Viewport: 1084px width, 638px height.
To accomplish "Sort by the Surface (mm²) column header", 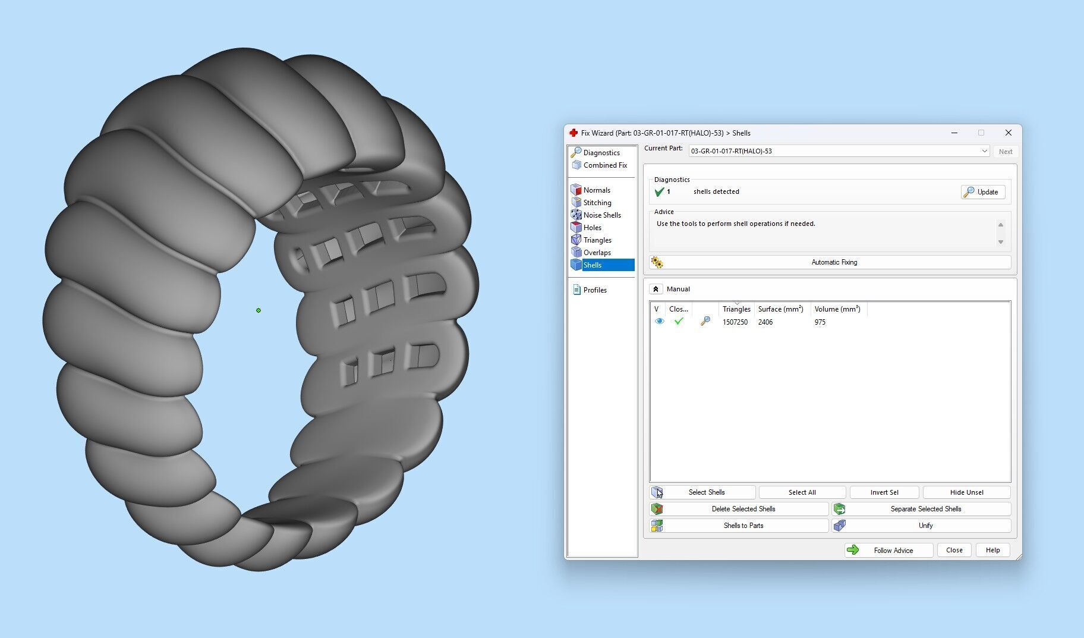I will (782, 309).
